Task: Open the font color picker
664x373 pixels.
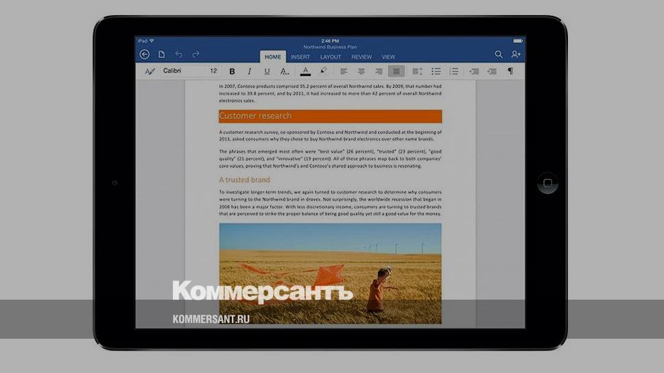Action: [305, 71]
